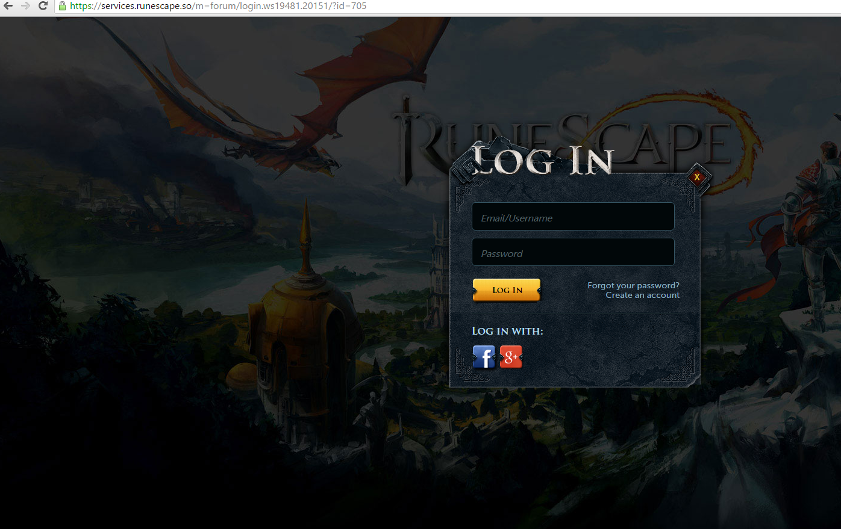Select the URL in the address bar
Image resolution: width=841 pixels, height=529 pixels.
pyautogui.click(x=218, y=6)
